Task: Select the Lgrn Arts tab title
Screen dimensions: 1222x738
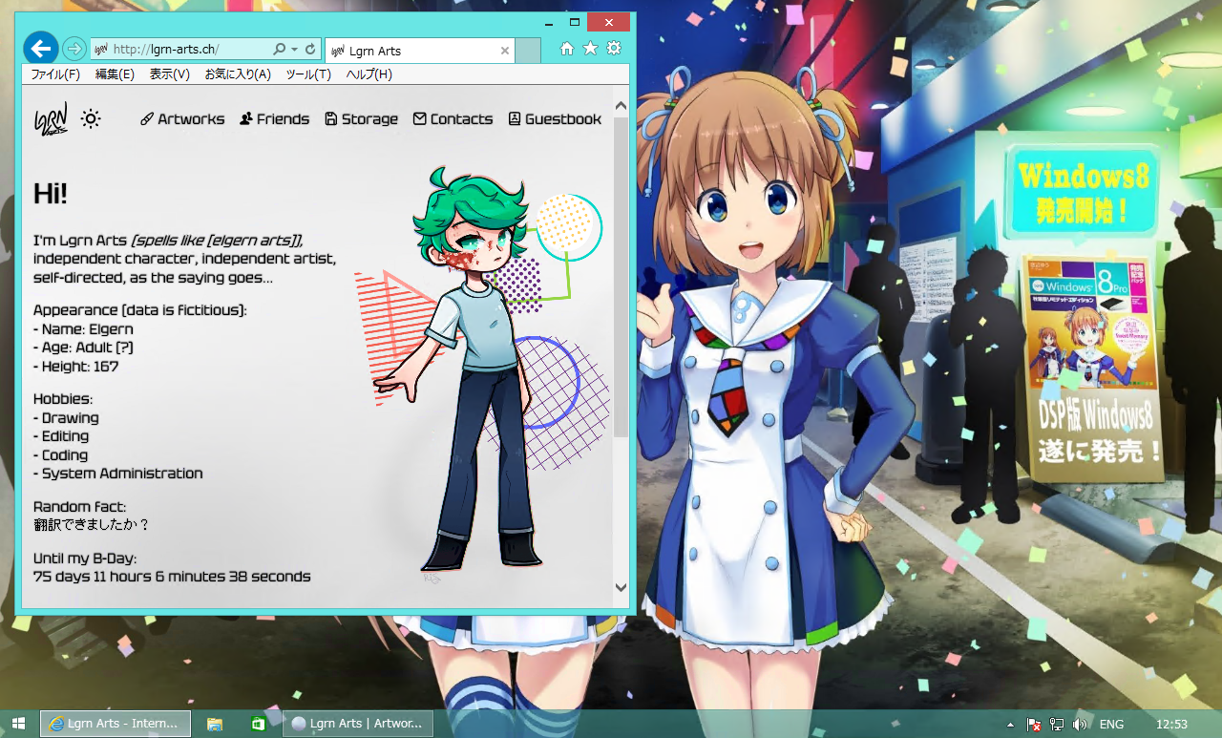Action: pyautogui.click(x=376, y=51)
